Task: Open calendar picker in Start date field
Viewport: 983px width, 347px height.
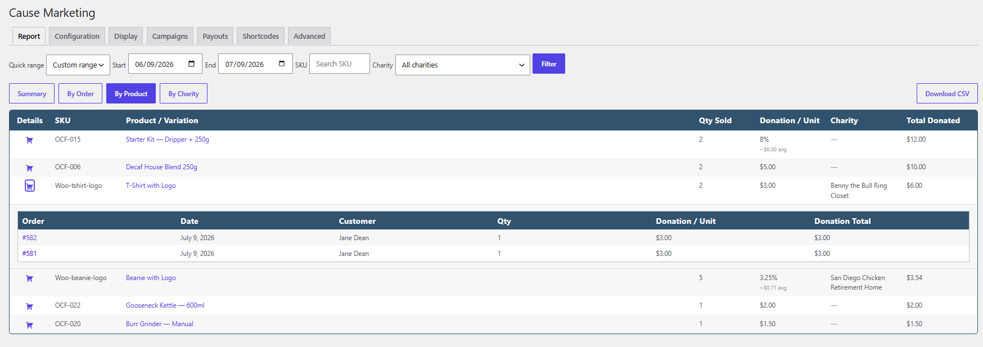Action: pyautogui.click(x=191, y=64)
